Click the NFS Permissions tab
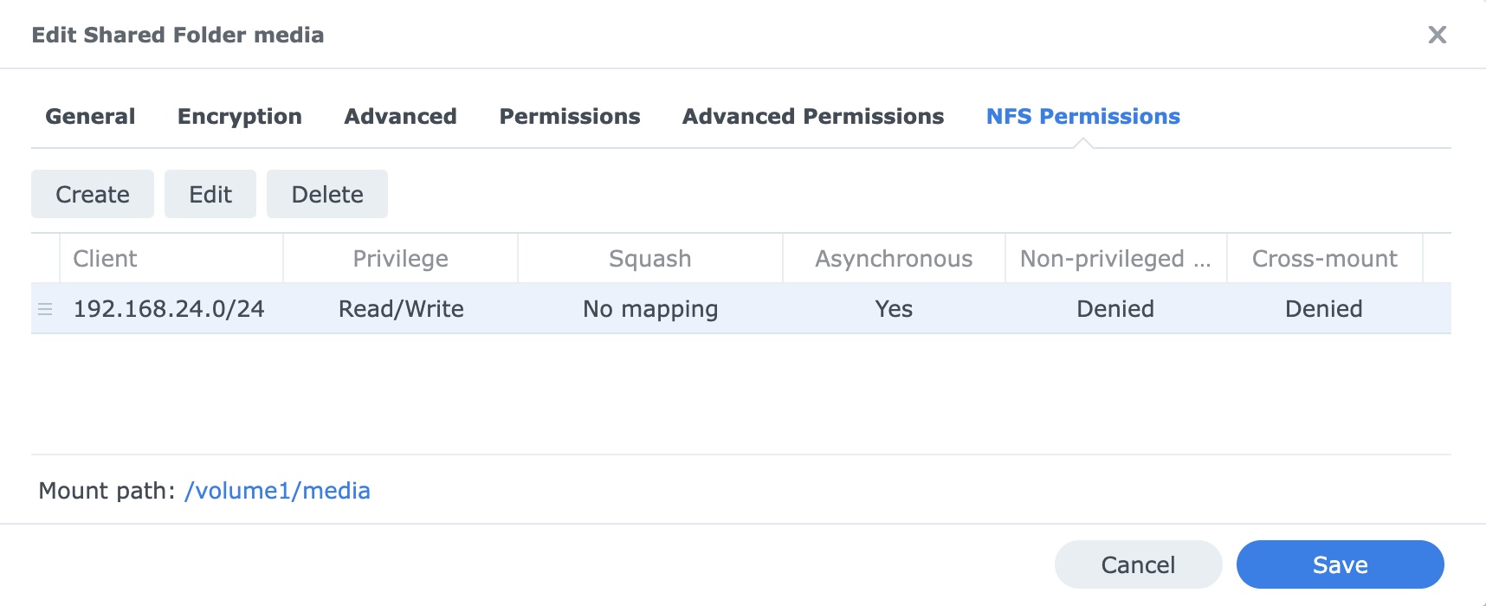The width and height of the screenshot is (1486, 606). coord(1082,117)
